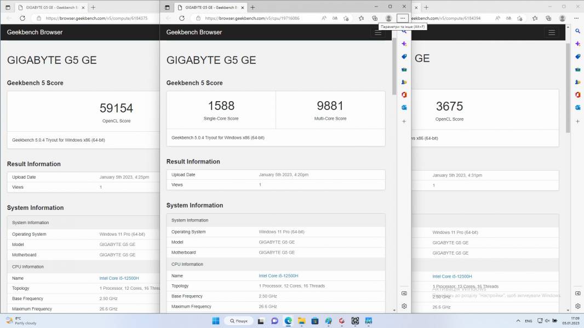Open Tools briefcase icon in middle sidebar
This screenshot has width=584, height=328.
point(404,69)
